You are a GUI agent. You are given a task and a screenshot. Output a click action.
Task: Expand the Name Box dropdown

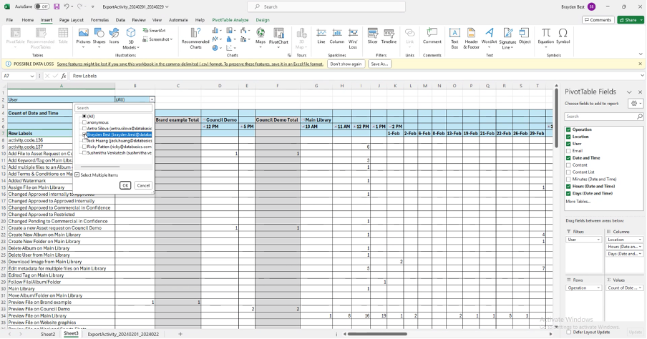coord(32,76)
